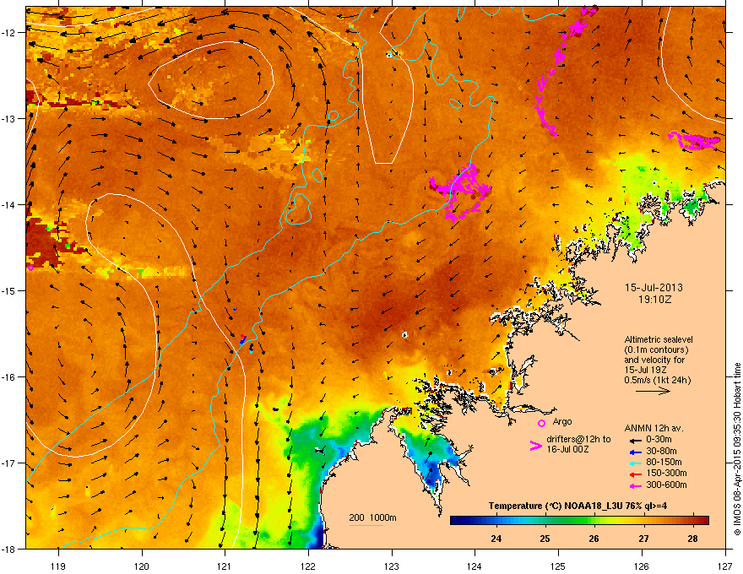Click the '15-Jul-2013' date label

pos(654,288)
